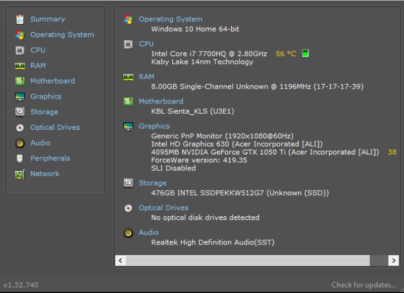Click the Windows logo beside Operating System heading
The image size is (404, 293).
[129, 19]
